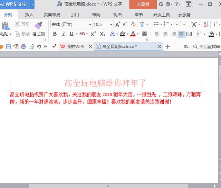Increase font size with A+ icon

tap(118, 24)
